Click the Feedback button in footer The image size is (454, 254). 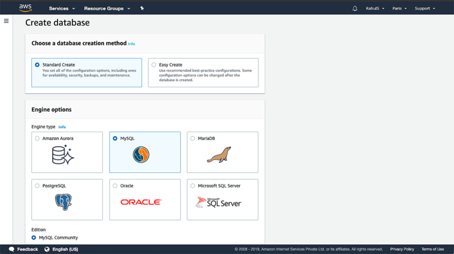23,249
